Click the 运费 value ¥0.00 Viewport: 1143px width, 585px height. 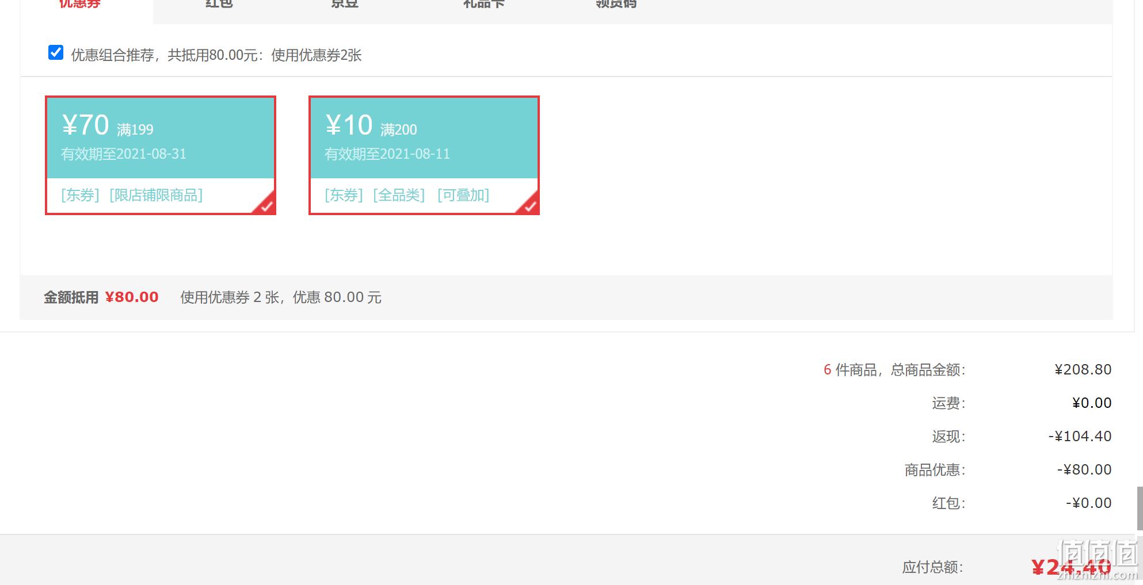(x=1092, y=403)
